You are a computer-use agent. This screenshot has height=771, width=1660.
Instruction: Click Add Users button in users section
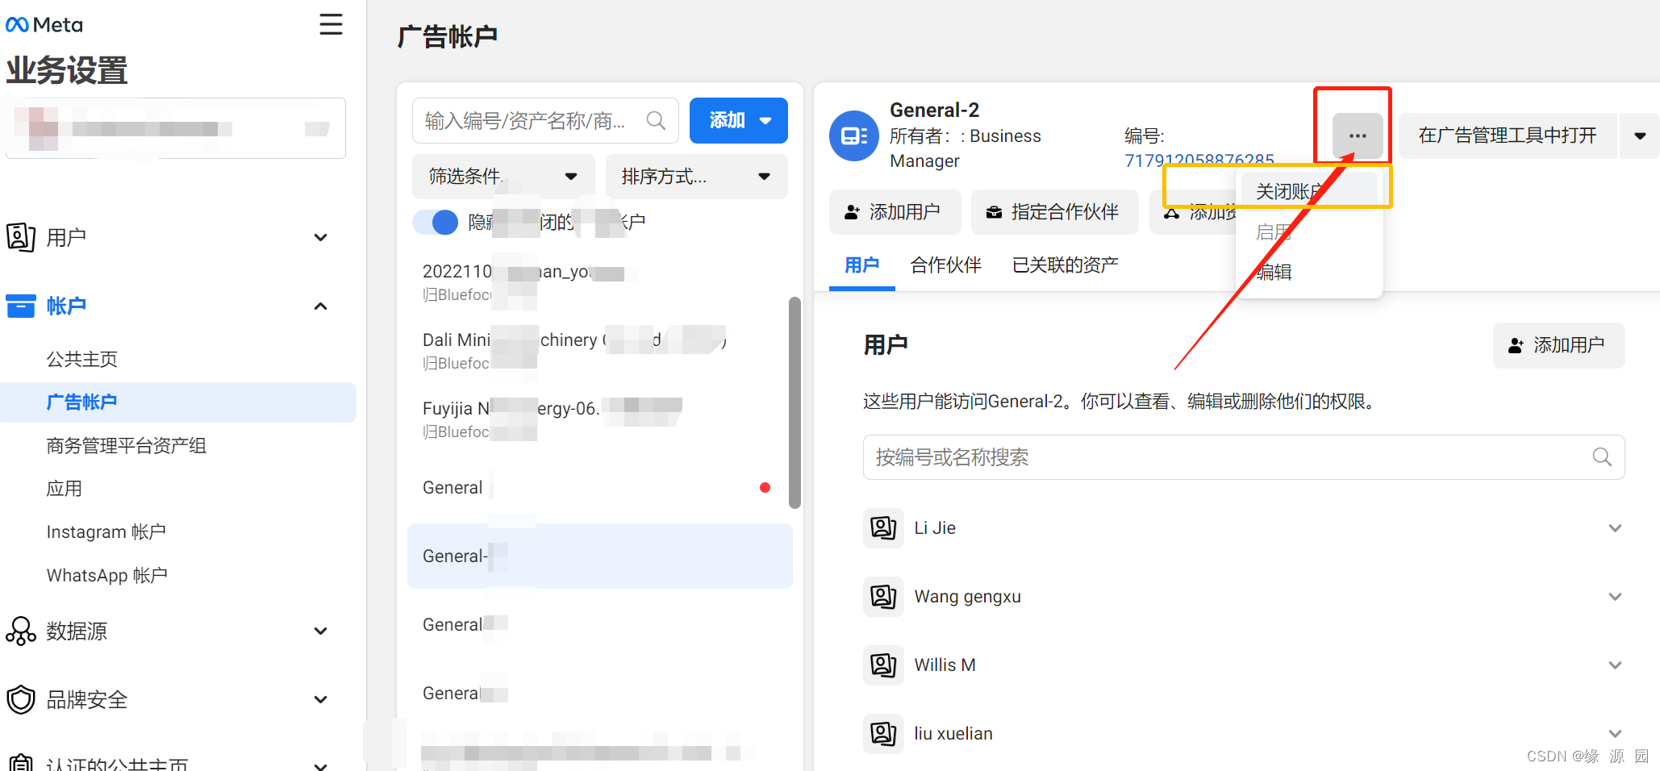point(1558,345)
